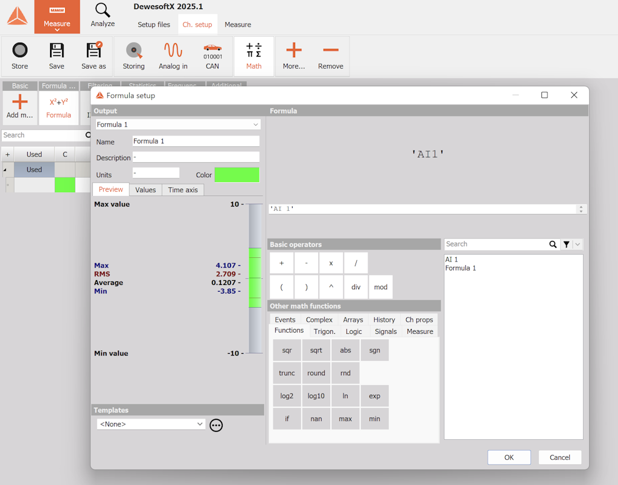Click the green color cell in grid
Viewport: 618px width, 485px height.
65,185
